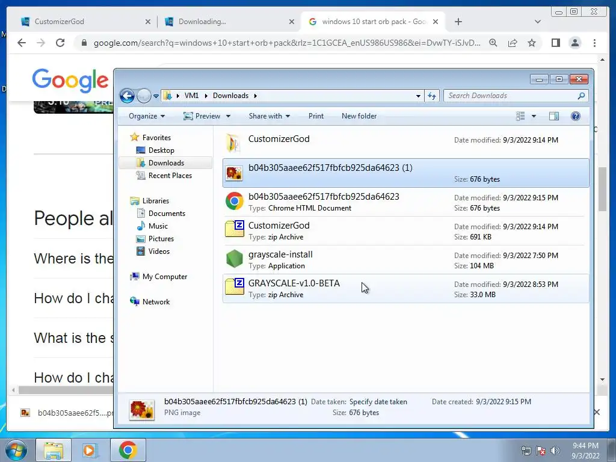The width and height of the screenshot is (616, 462).
Task: Click the Chrome tab search chevron
Action: click(x=538, y=22)
